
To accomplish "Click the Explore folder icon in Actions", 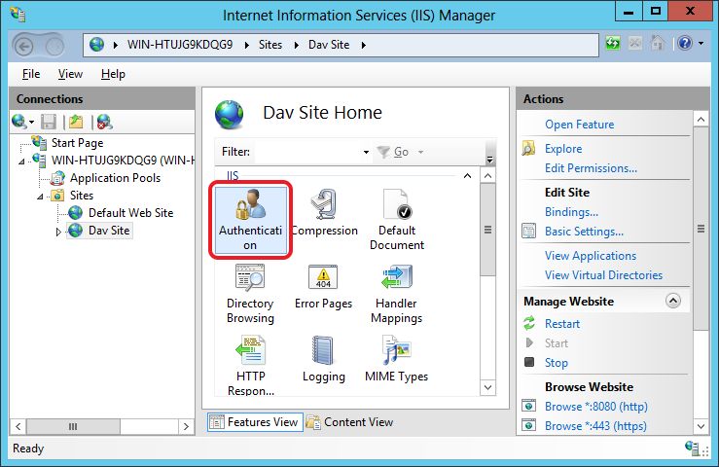I will [x=528, y=148].
